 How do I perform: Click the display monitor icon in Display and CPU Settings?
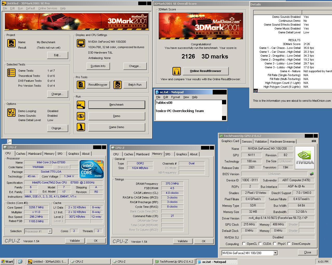point(81,43)
